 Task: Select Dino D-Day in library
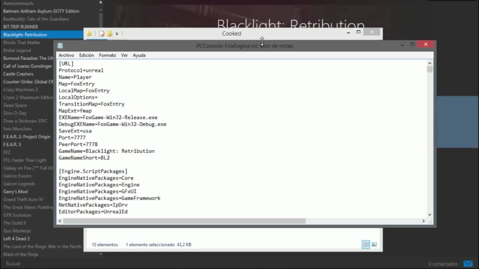point(15,113)
